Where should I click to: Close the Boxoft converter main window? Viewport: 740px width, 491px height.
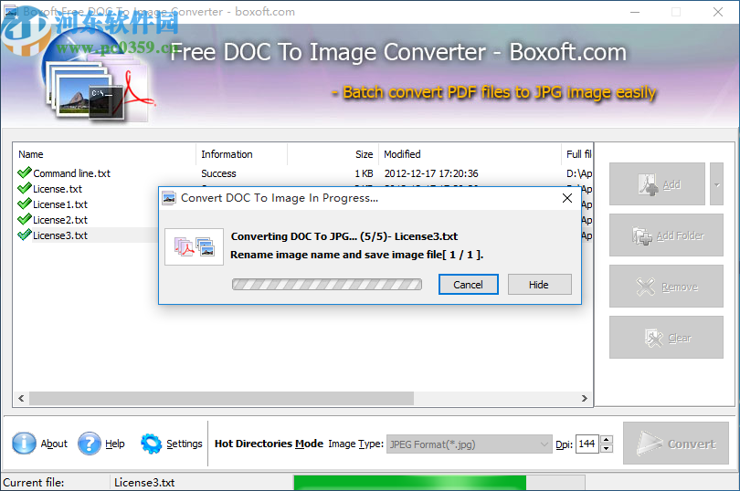718,12
